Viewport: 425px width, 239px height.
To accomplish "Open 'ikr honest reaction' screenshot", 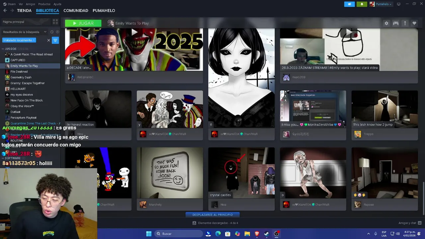I will point(98,109).
